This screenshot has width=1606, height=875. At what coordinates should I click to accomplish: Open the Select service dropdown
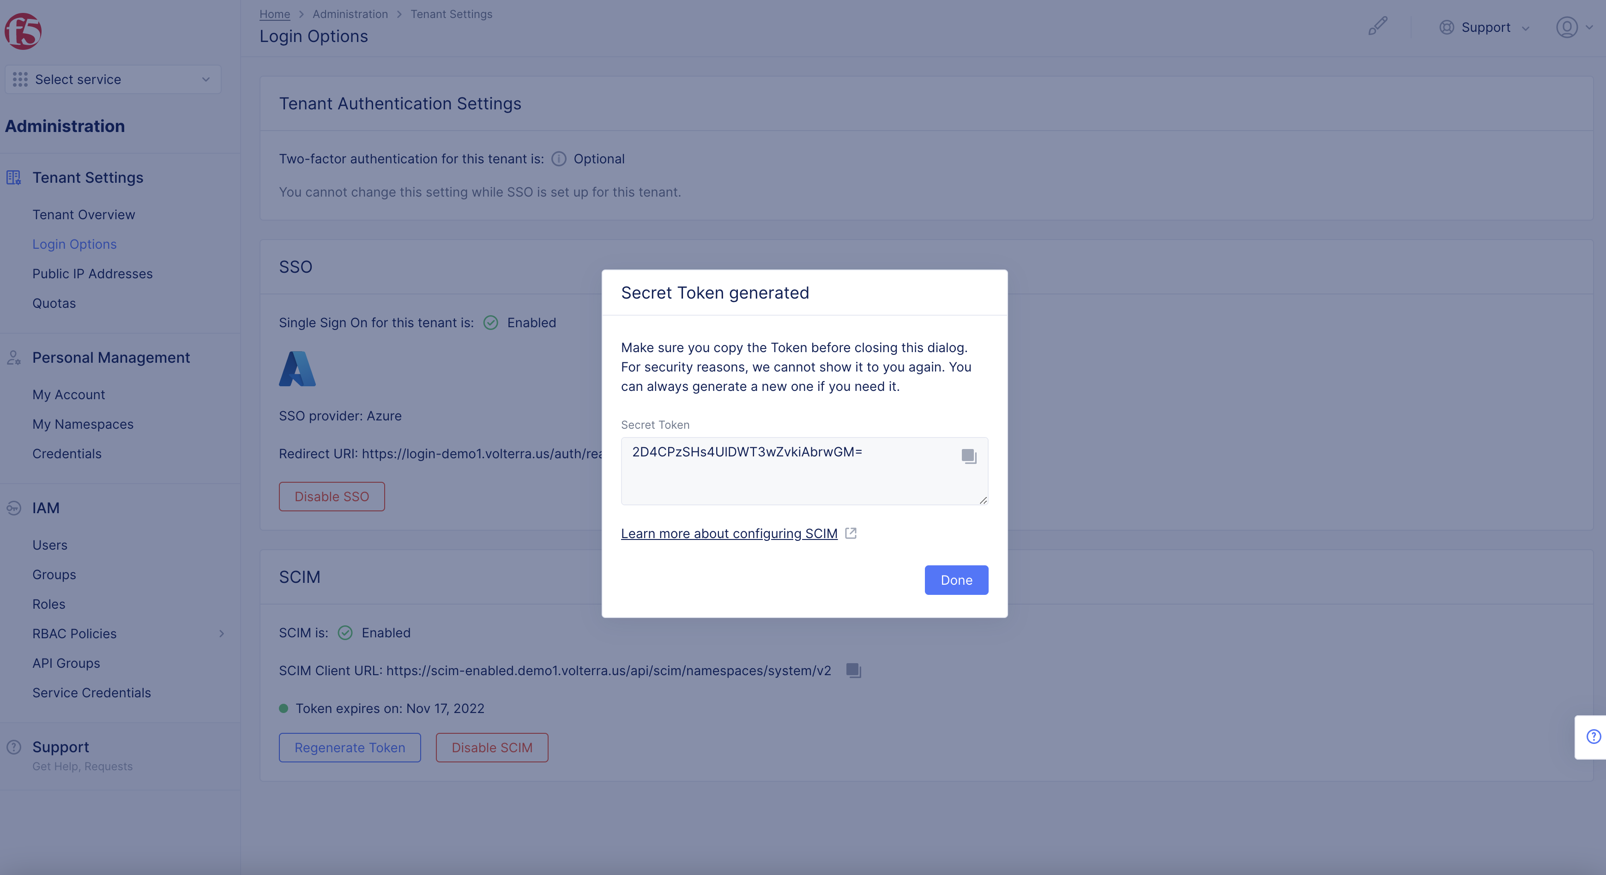point(113,79)
